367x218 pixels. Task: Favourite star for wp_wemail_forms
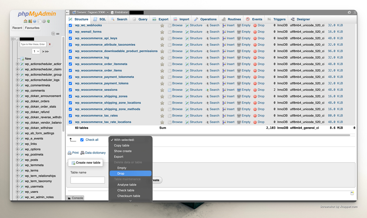(162, 32)
